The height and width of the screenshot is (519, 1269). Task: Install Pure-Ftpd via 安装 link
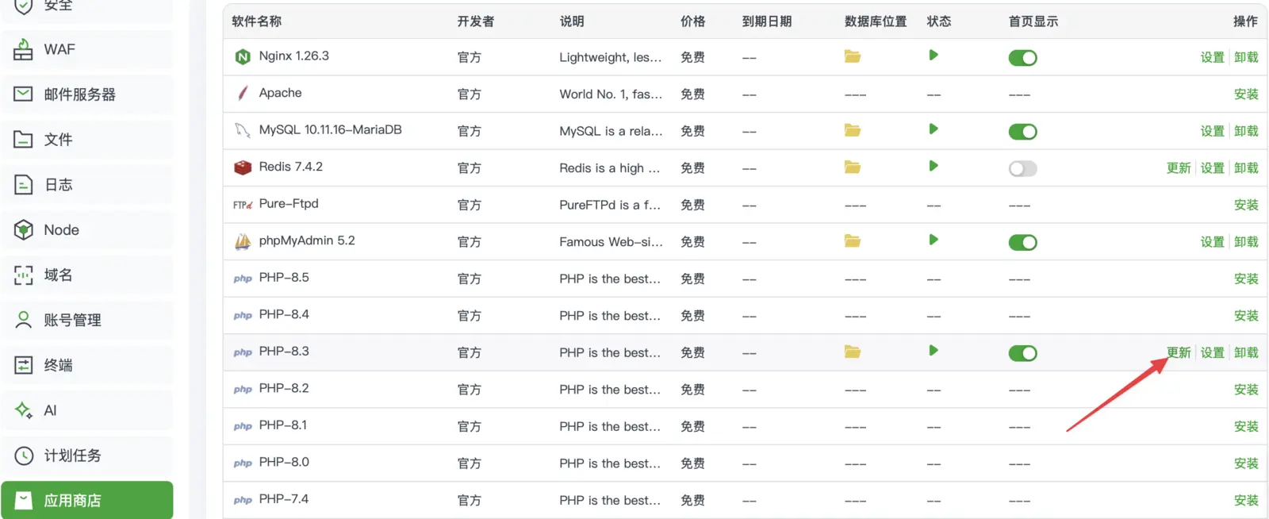pos(1246,205)
